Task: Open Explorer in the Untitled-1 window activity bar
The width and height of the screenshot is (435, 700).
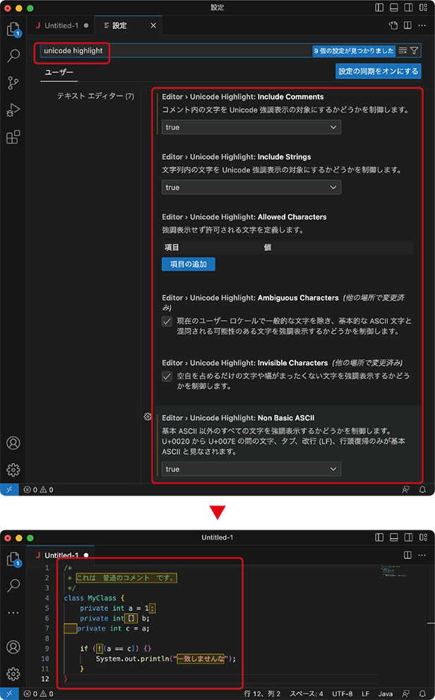Action: pos(13,559)
